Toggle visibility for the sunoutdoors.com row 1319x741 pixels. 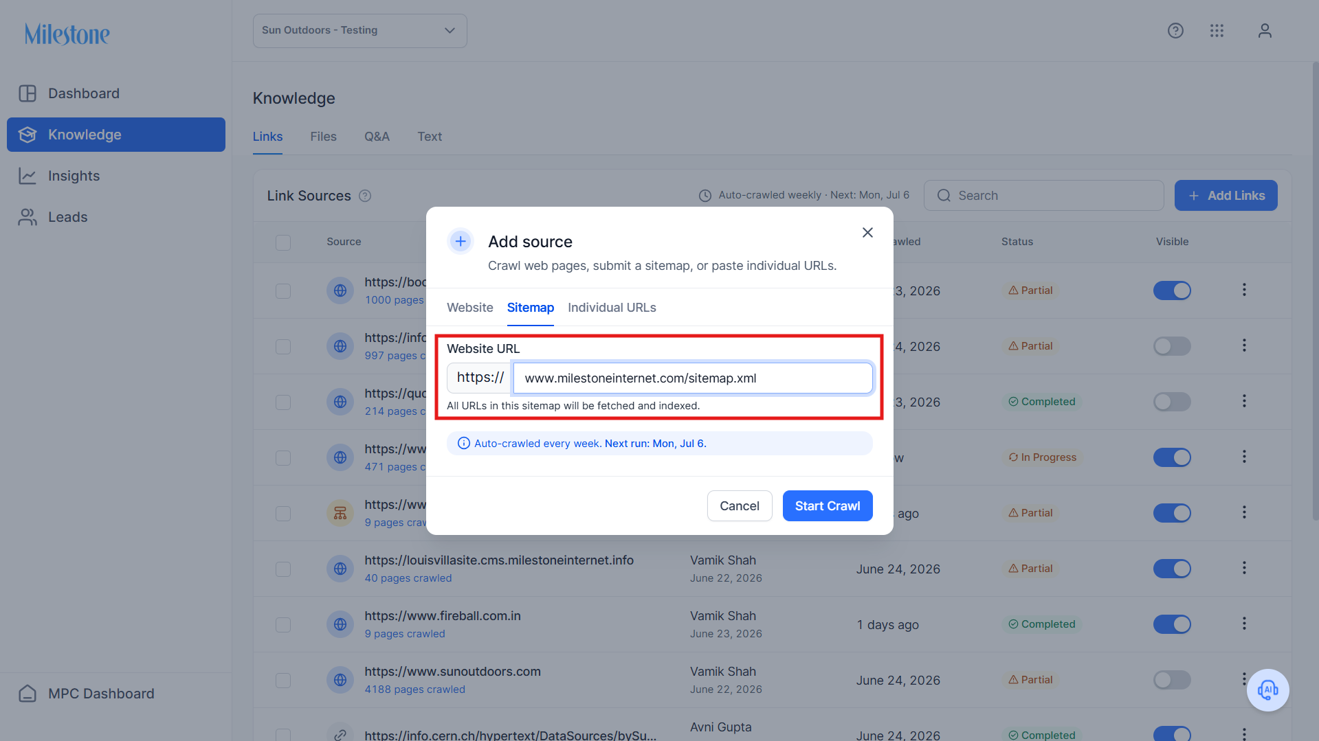pyautogui.click(x=1172, y=680)
